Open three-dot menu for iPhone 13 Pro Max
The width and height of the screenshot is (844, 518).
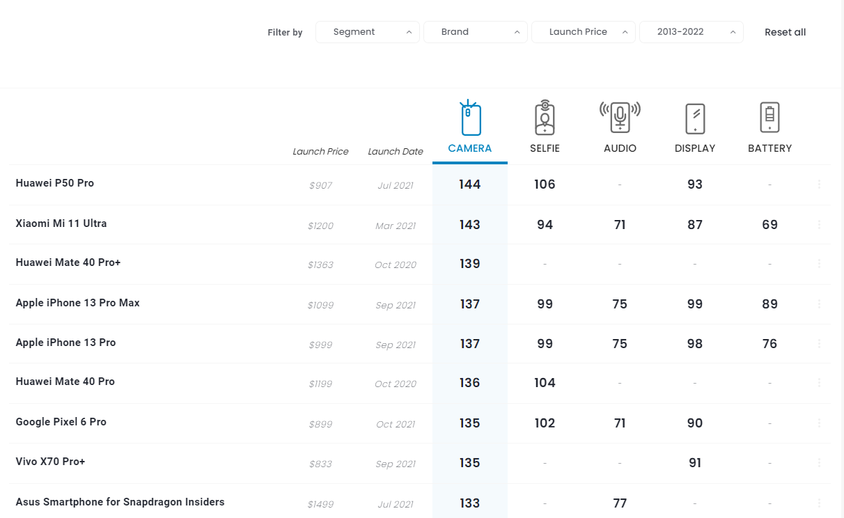click(x=819, y=304)
